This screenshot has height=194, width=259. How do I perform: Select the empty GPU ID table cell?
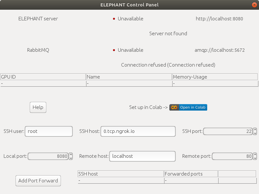coord(43,83)
